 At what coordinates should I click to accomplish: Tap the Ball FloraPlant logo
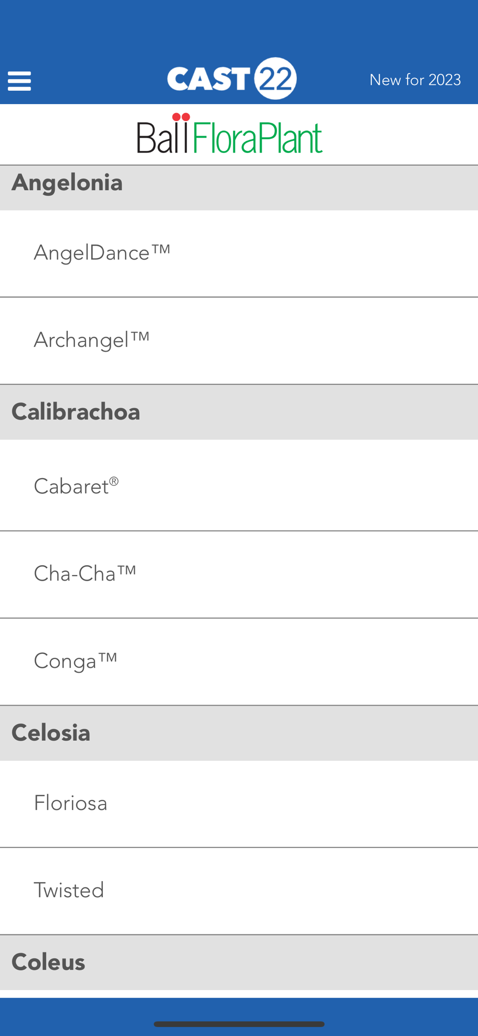230,134
